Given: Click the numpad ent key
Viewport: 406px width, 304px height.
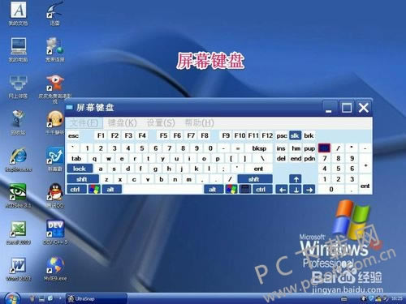Looking at the screenshot, I should (365, 184).
